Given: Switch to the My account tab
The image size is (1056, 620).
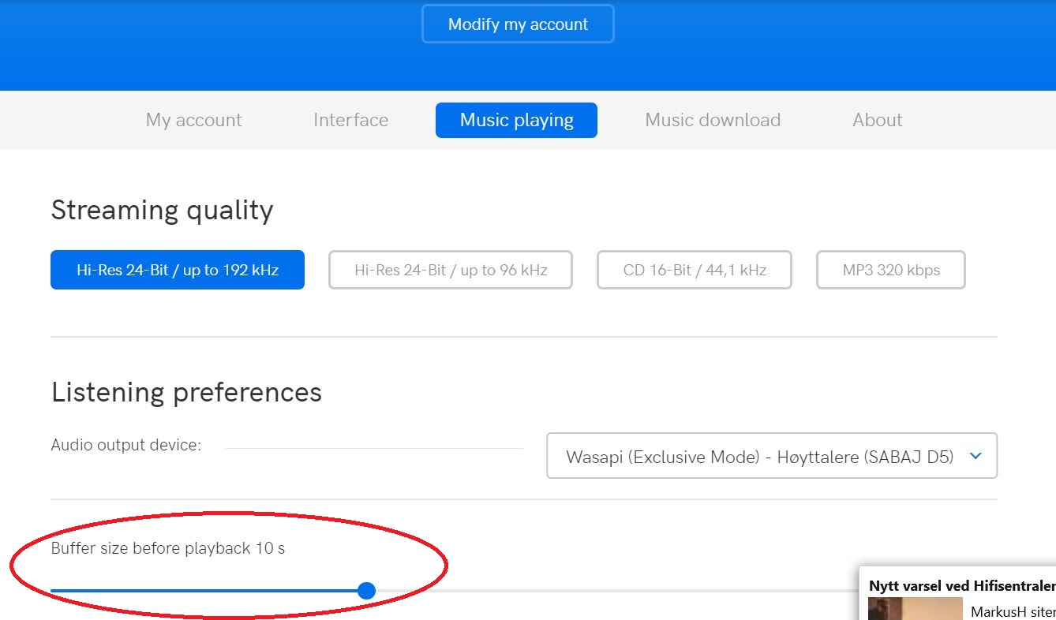Looking at the screenshot, I should coord(193,120).
